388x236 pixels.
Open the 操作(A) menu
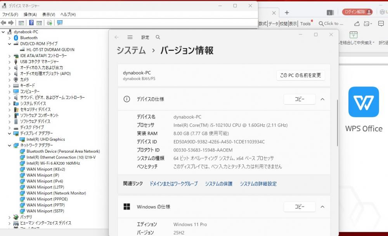point(30,14)
